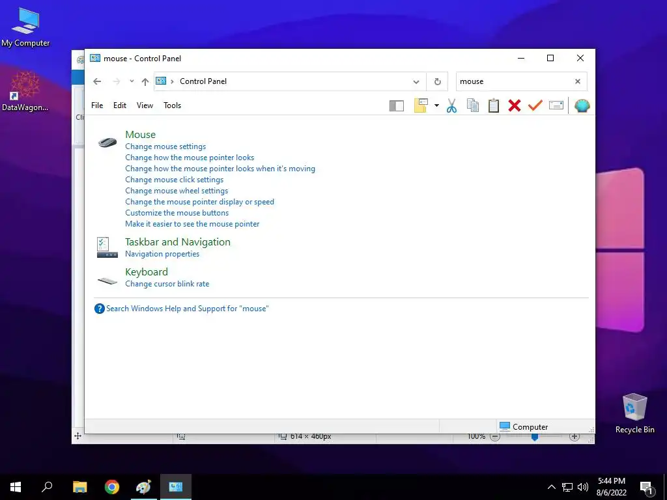Click Computer label in the status bar
Screen dimensions: 667x500
pyautogui.click(x=530, y=427)
